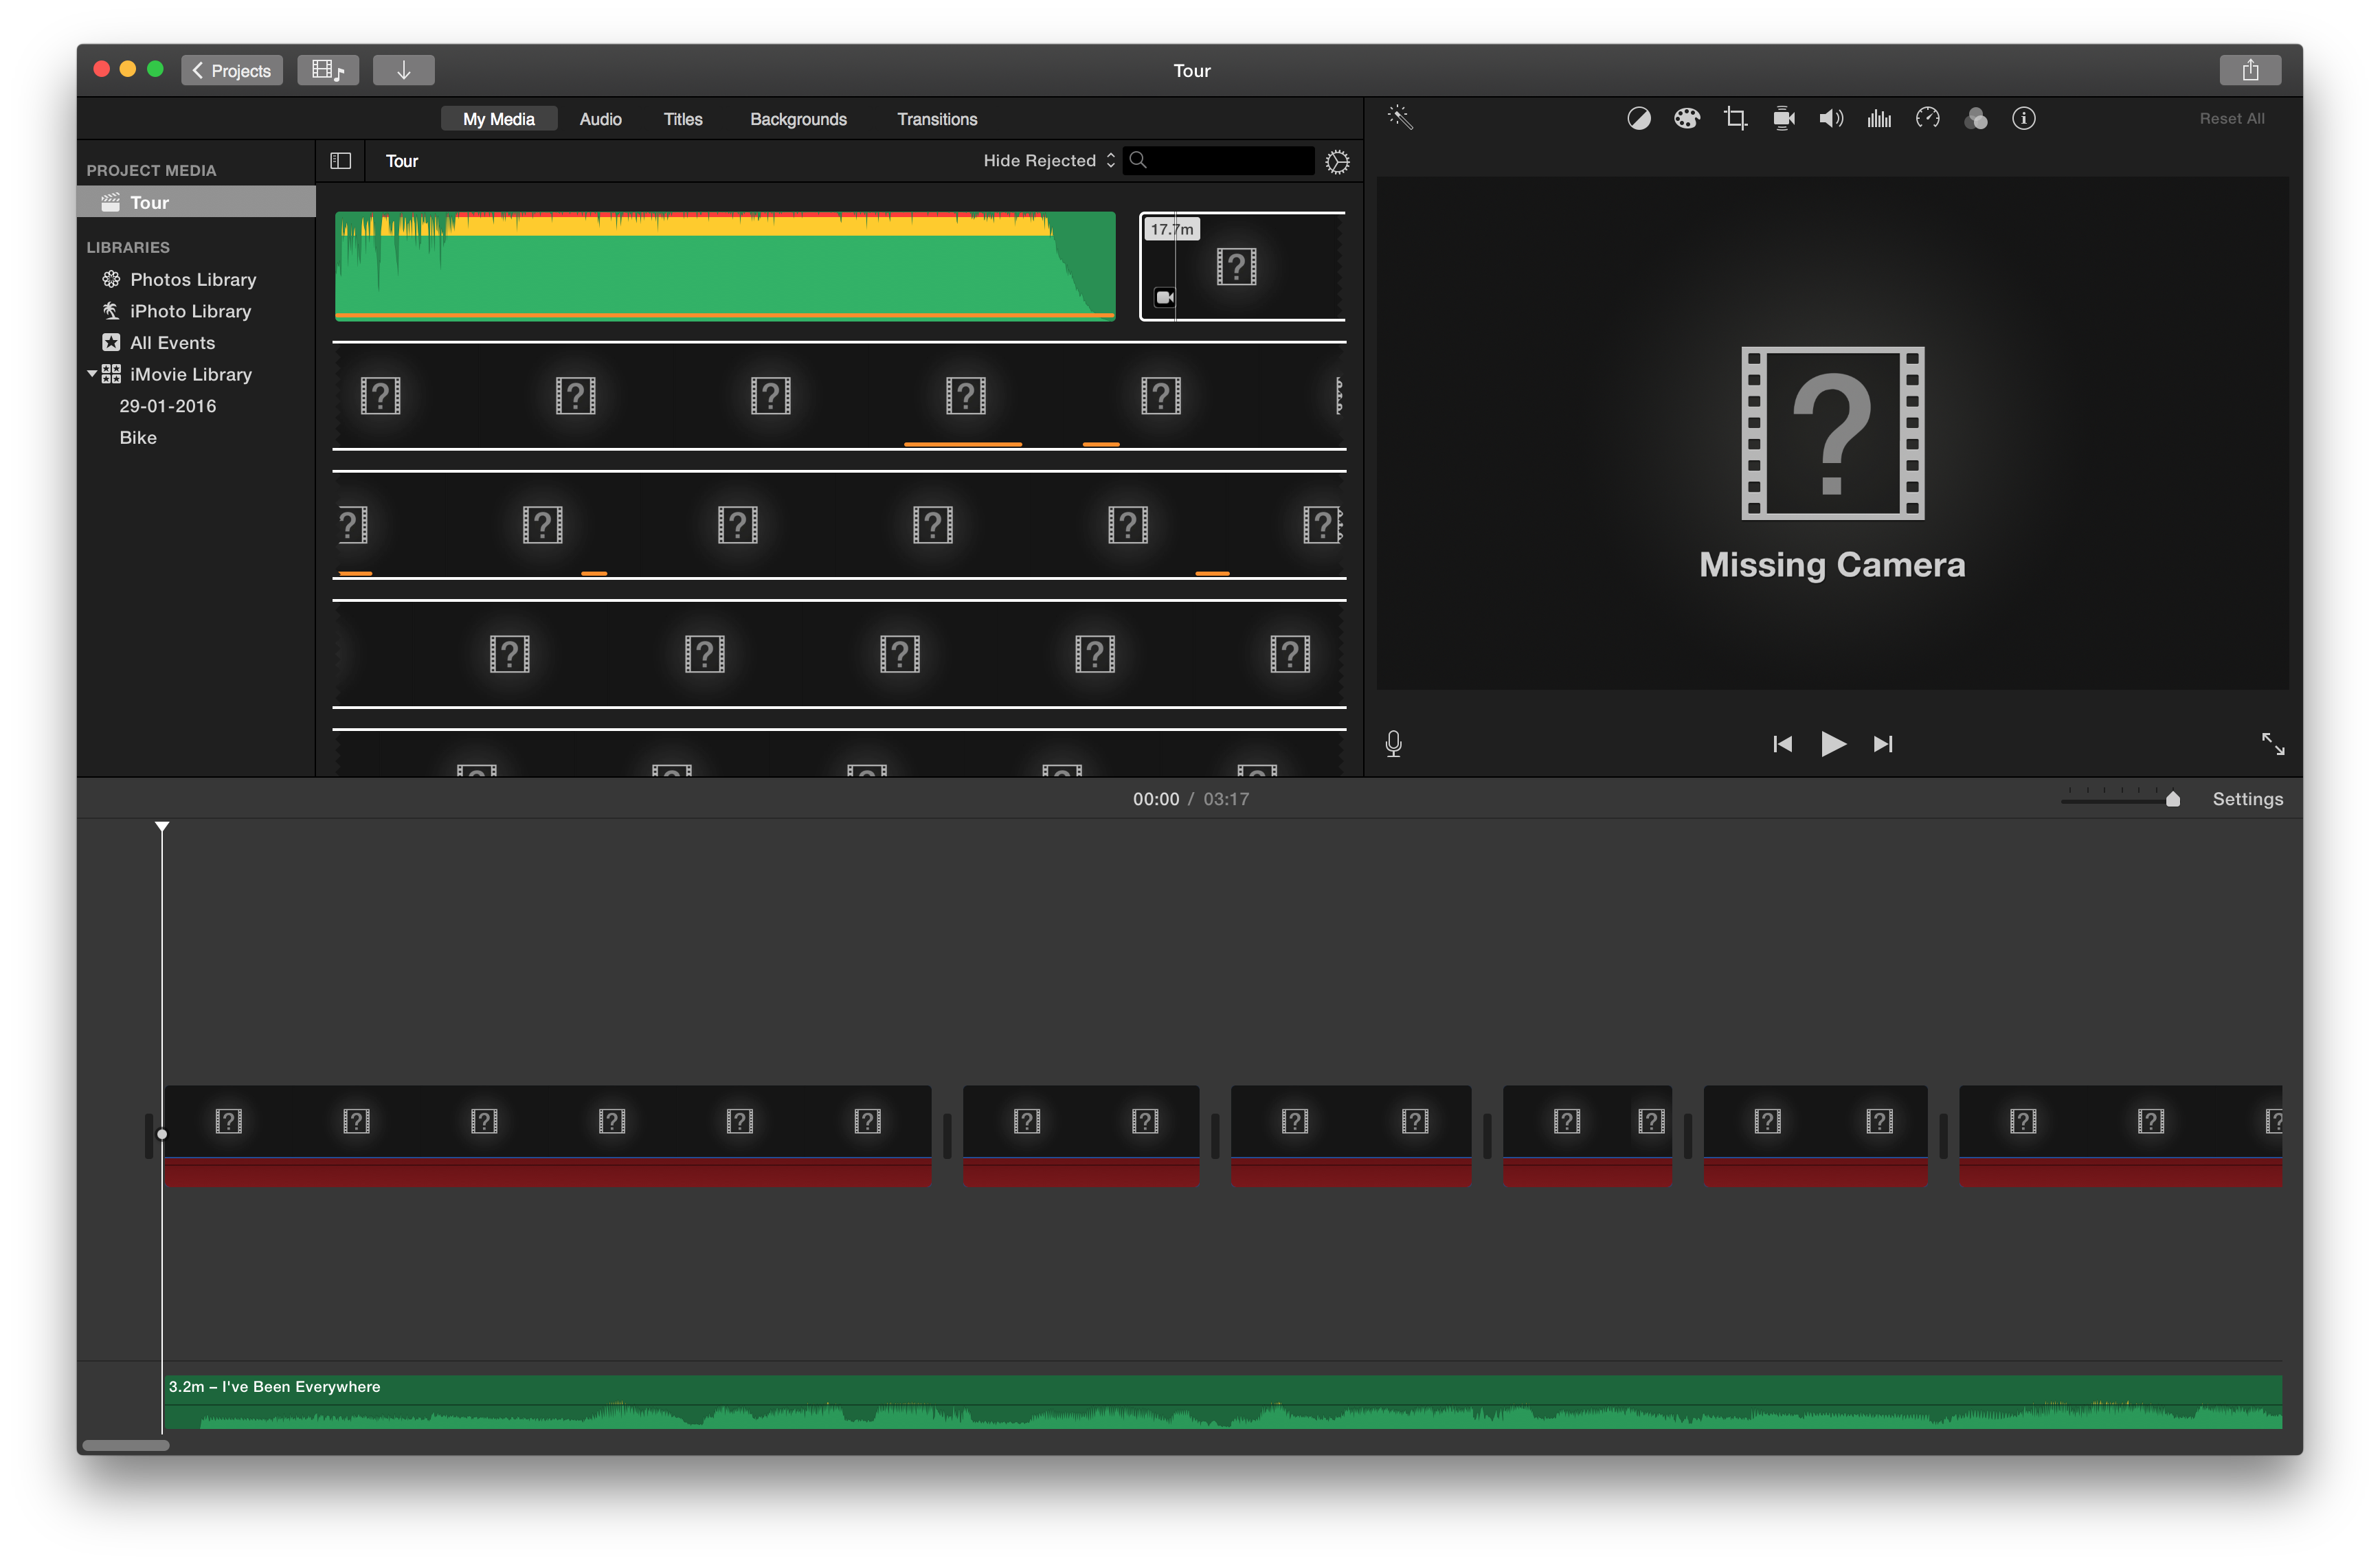Image resolution: width=2380 pixels, height=1565 pixels.
Task: Select the Tour project media item
Action: [196, 202]
